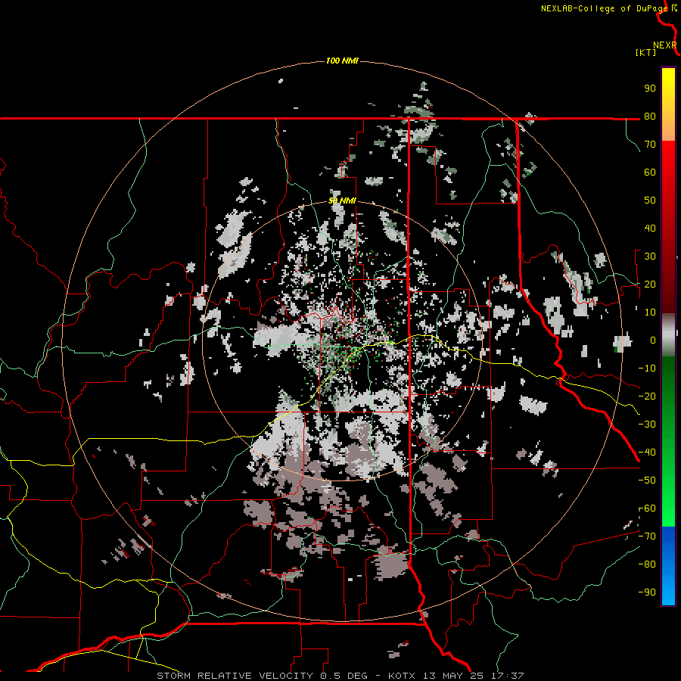This screenshot has width=681, height=681.
Task: Click the positive 40 scale label
Action: [x=650, y=228]
